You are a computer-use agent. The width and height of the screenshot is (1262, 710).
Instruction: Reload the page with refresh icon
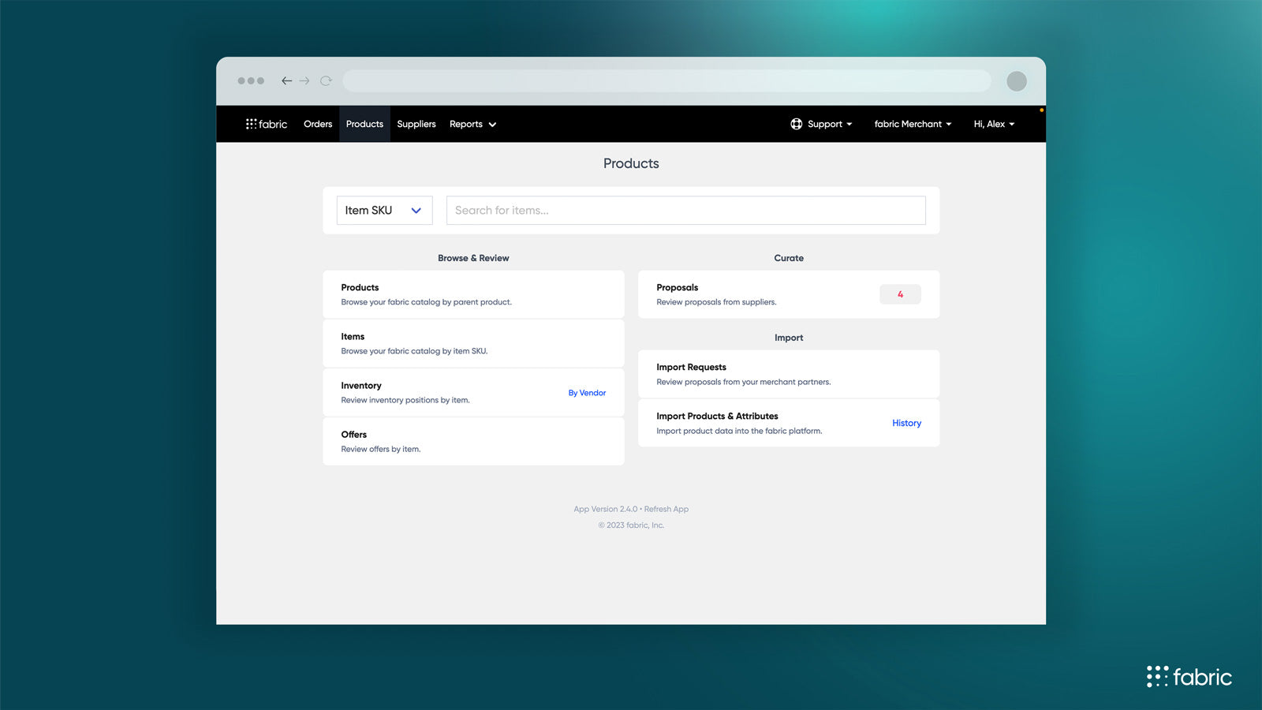[326, 80]
